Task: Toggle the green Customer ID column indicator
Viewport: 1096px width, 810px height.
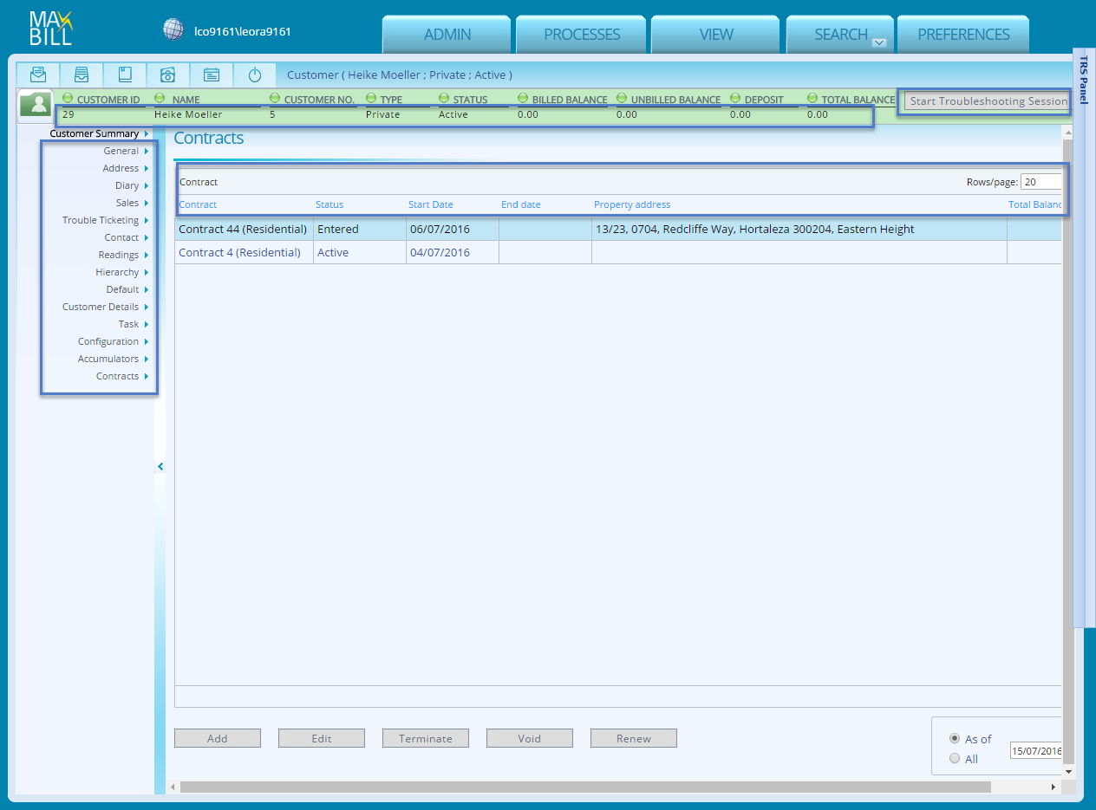Action: 68,98
